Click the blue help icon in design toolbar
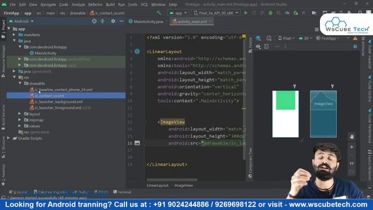This screenshot has height=210, width=373. pyautogui.click(x=355, y=47)
